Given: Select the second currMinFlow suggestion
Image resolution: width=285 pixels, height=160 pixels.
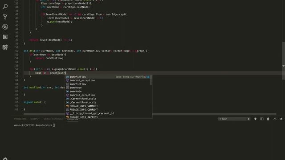Looking at the screenshot, I should (x=107, y=84).
